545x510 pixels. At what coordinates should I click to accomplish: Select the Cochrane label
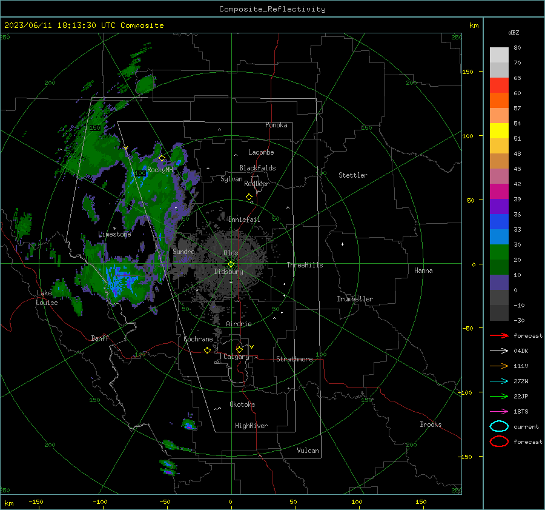coord(198,339)
